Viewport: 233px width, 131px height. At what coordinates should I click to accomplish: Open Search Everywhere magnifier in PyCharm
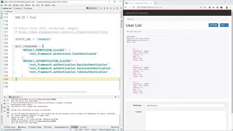pyautogui.click(x=121, y=8)
